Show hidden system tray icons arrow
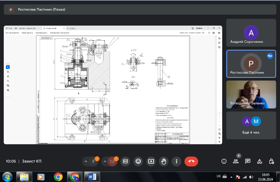Image resolution: width=280 pixels, height=182 pixels. coord(232,177)
